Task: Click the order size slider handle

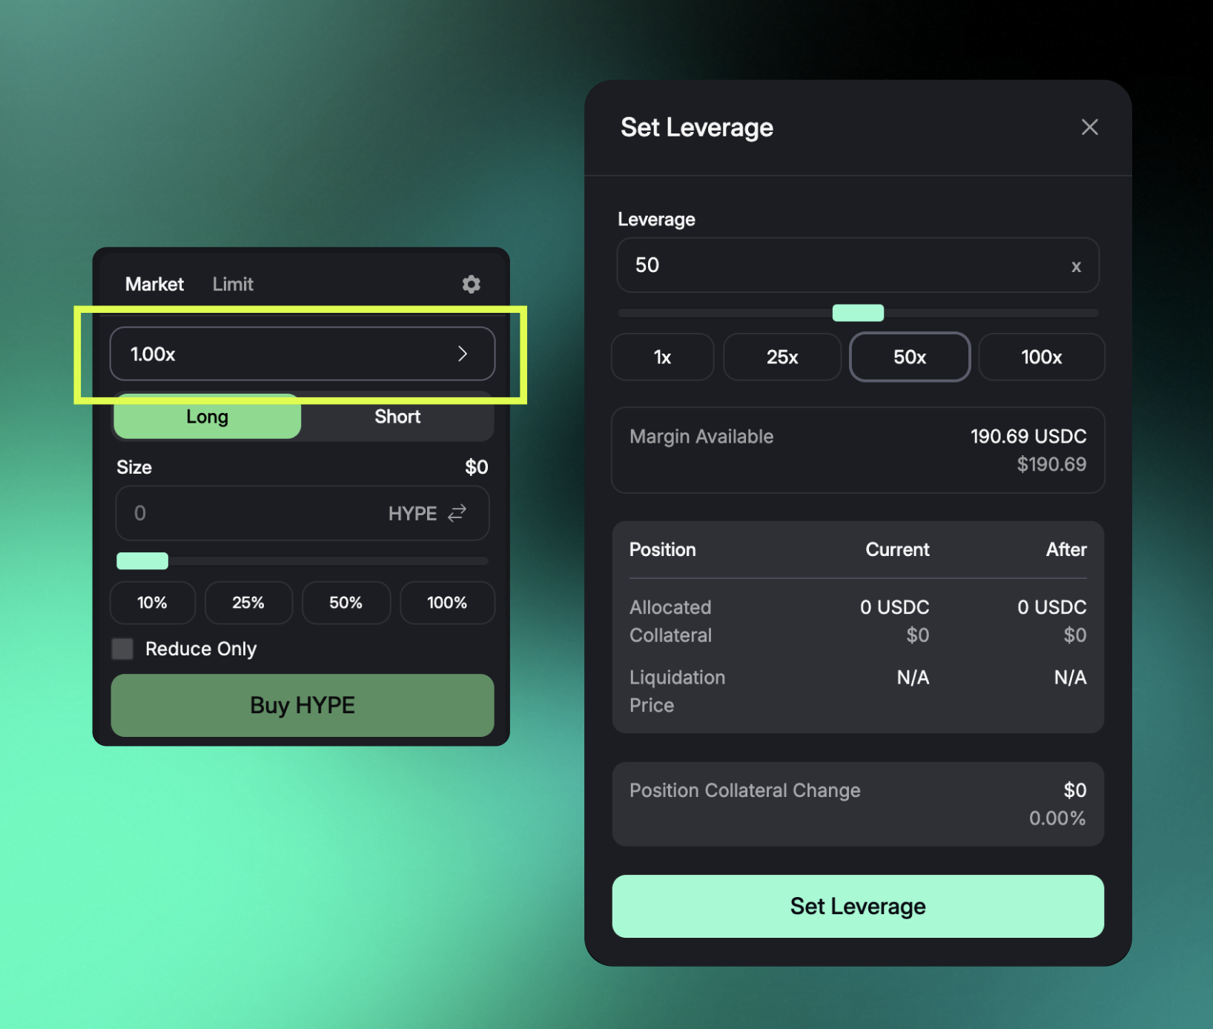Action: coord(142,561)
